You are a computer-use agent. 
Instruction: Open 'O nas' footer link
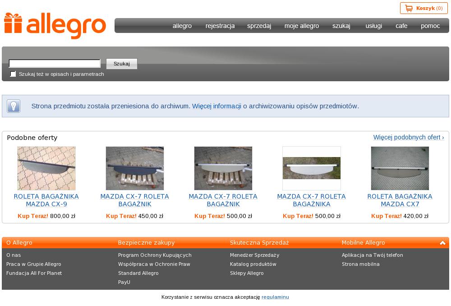click(x=14, y=255)
